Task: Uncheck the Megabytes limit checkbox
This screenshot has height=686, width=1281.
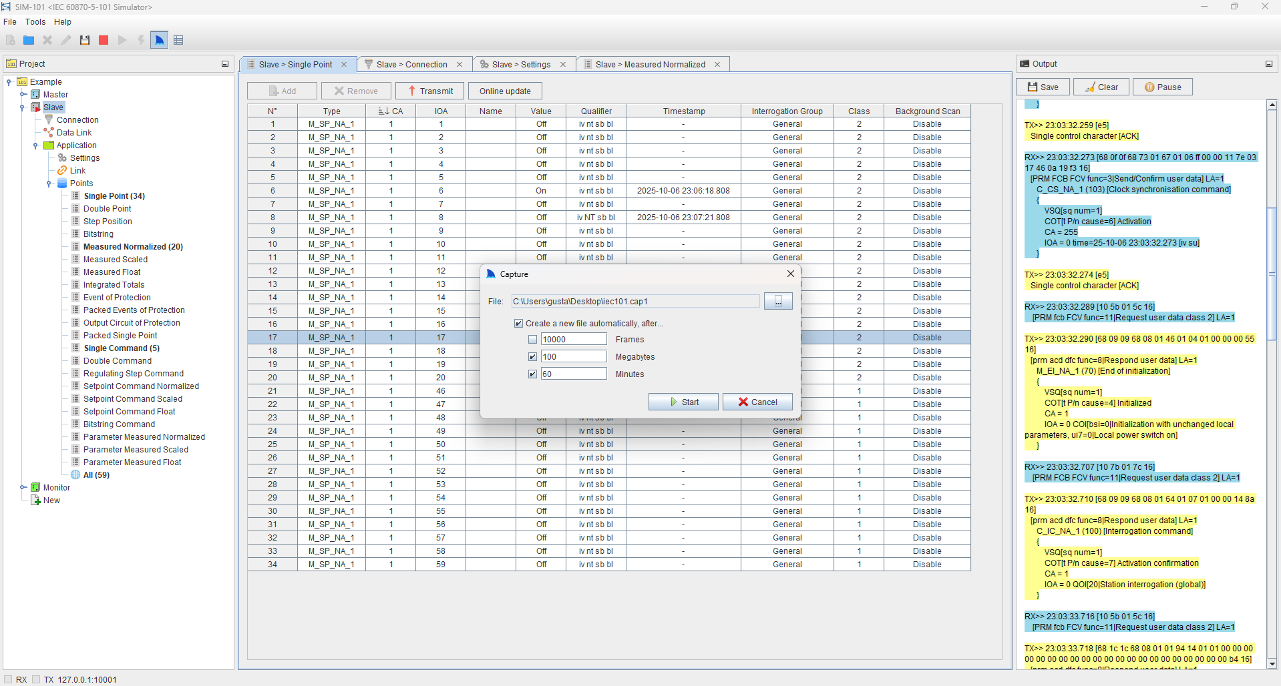Action: tap(532, 357)
